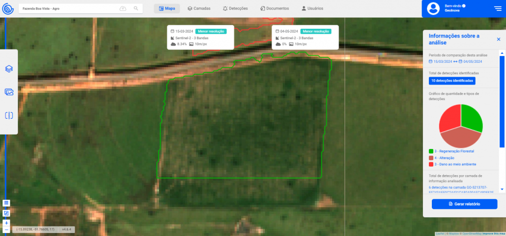This screenshot has height=236, width=506.
Task: Open the Documentos tab
Action: click(275, 8)
